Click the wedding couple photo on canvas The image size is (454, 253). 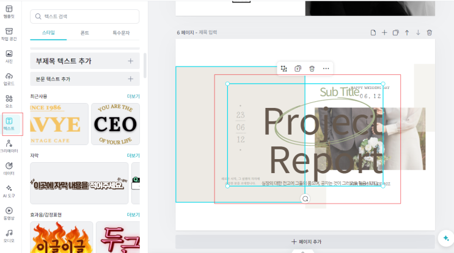(370, 138)
